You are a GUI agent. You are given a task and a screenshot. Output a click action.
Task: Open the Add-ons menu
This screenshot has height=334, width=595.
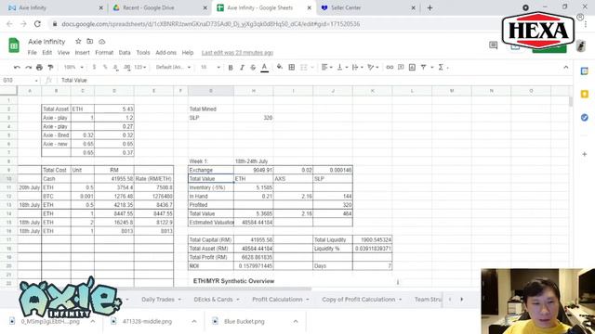[x=166, y=53]
